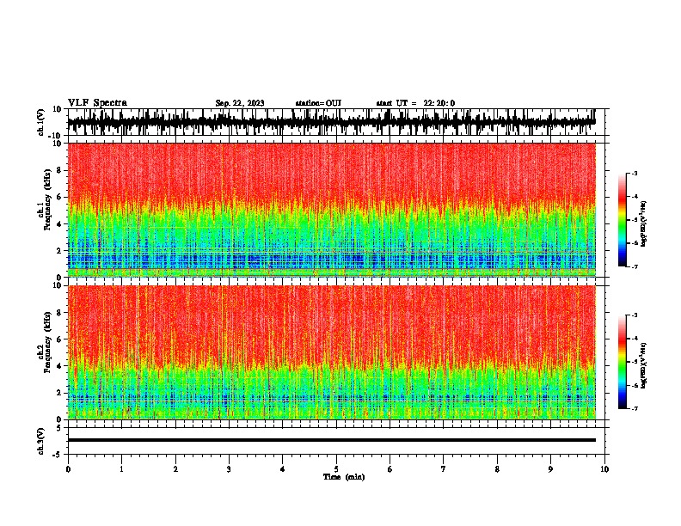Click the ch.2 spectrogram color bar

point(622,362)
